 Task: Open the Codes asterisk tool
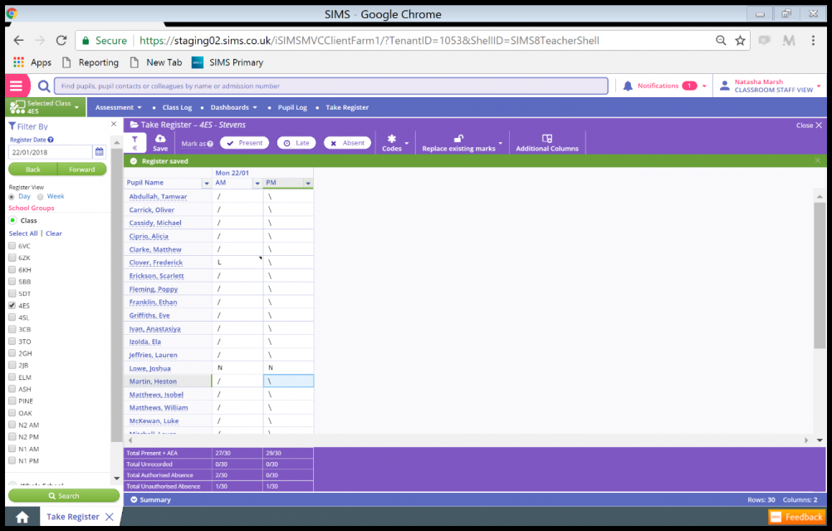click(x=392, y=142)
